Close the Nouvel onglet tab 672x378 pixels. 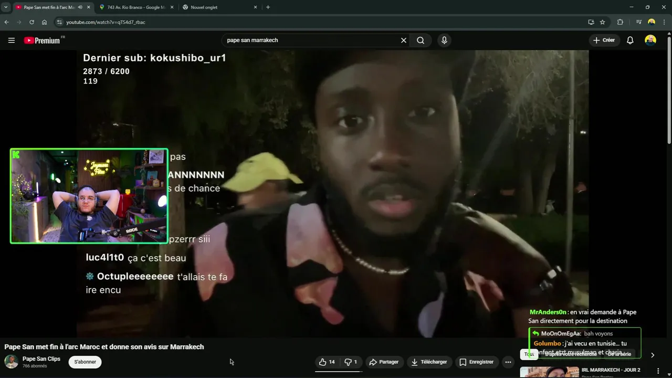coord(256,7)
